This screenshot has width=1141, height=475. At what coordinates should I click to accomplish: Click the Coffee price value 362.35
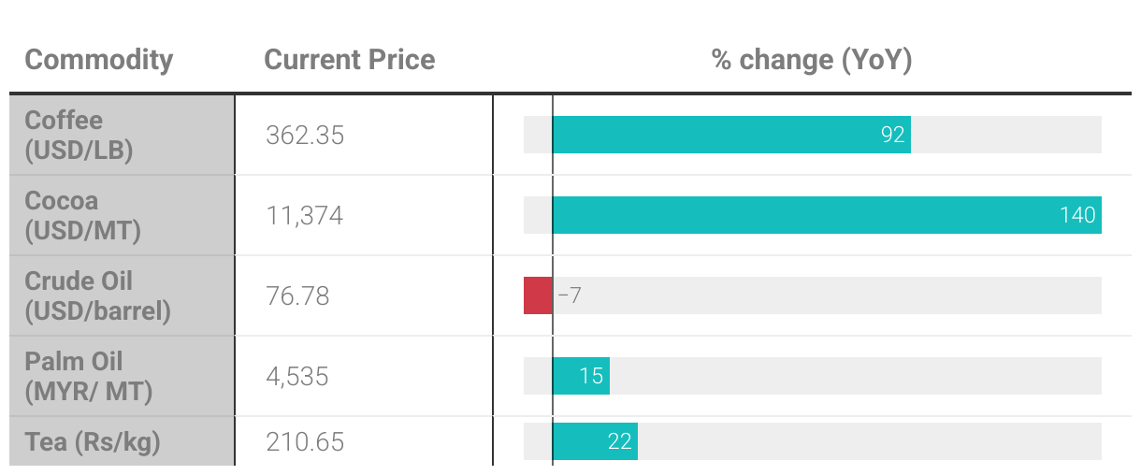305,136
